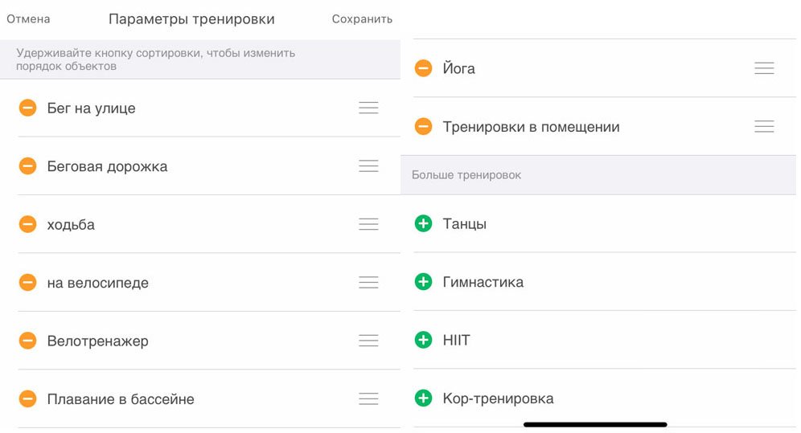The width and height of the screenshot is (801, 433).
Task: Select the Плавание в бассейне label
Action: (x=121, y=398)
